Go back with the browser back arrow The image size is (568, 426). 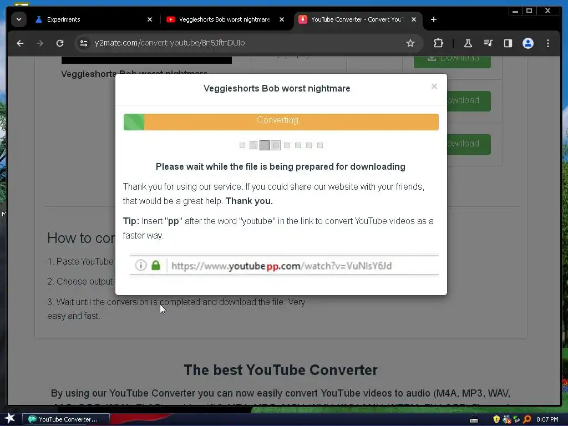click(x=20, y=43)
